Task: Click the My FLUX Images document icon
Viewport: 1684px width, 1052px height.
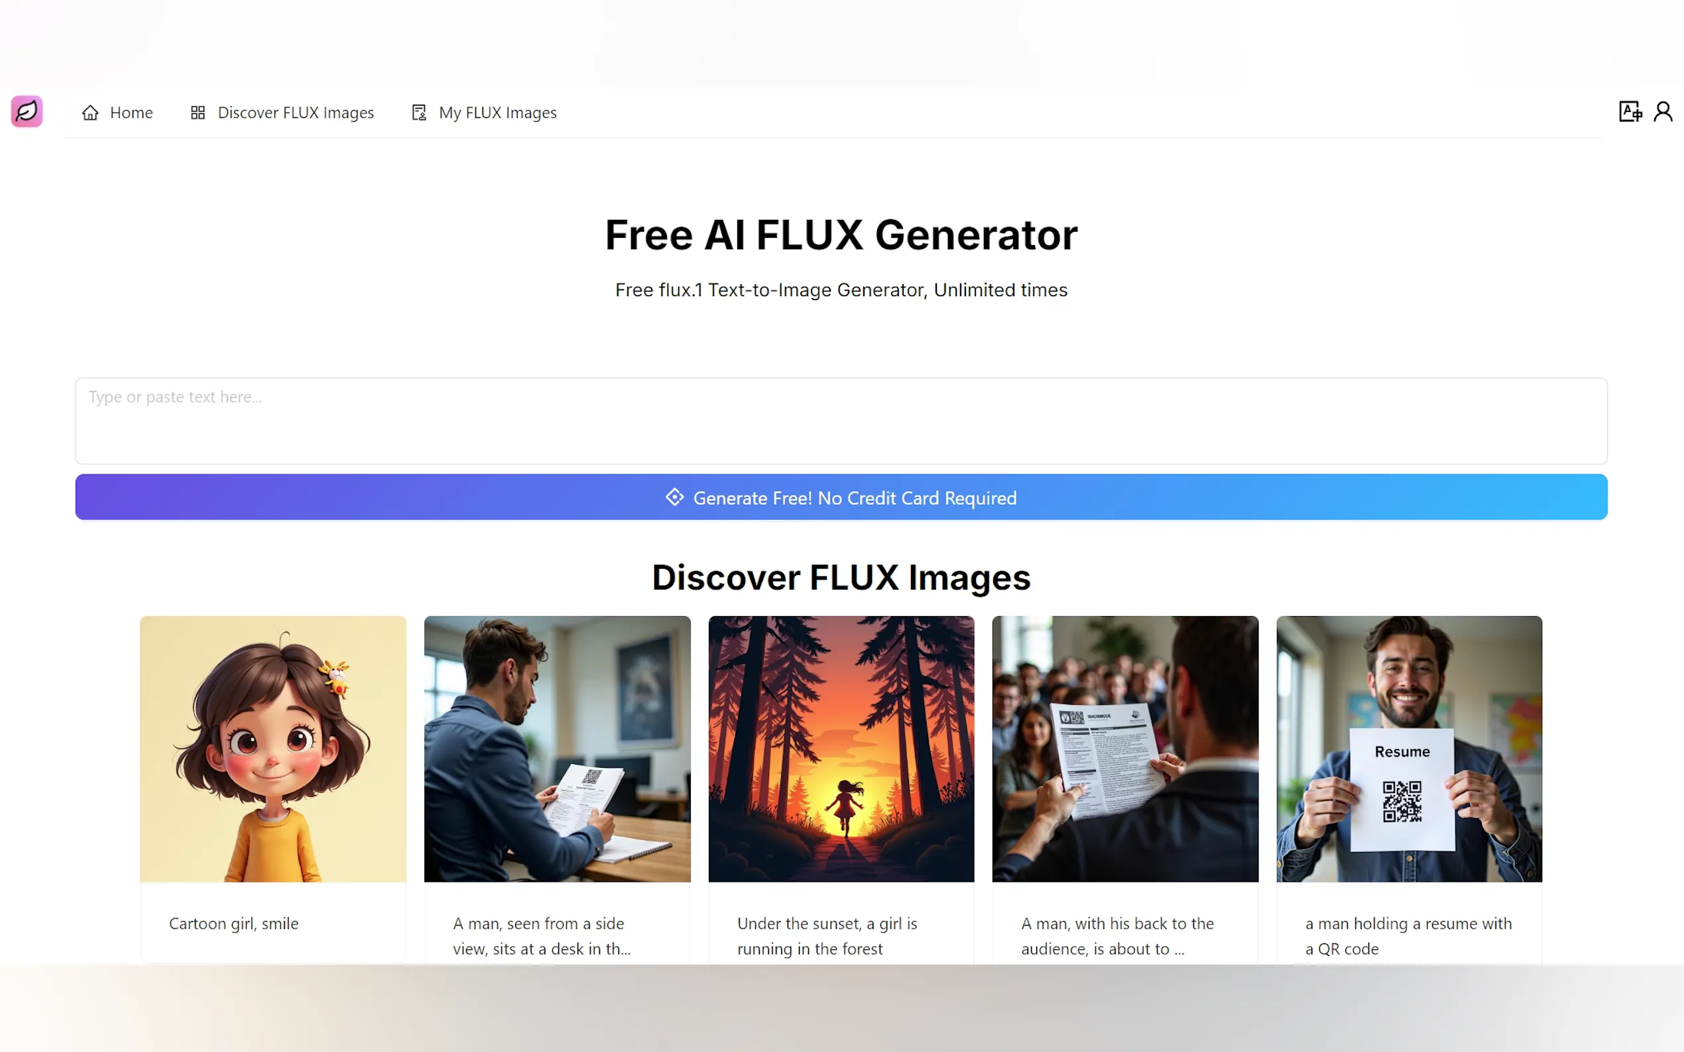Action: click(x=418, y=113)
